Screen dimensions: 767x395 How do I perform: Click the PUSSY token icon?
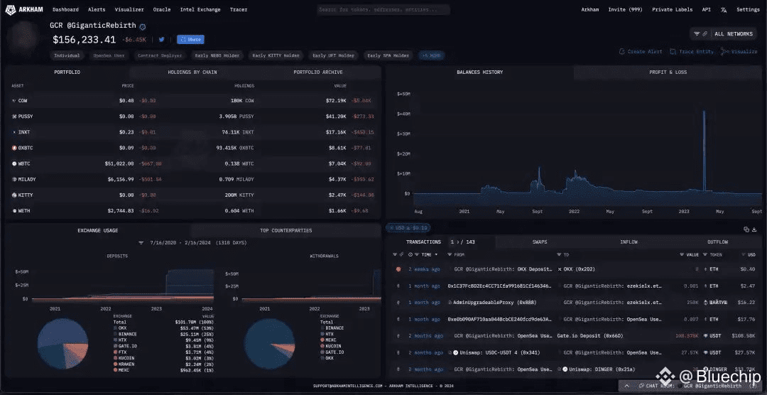coord(14,116)
